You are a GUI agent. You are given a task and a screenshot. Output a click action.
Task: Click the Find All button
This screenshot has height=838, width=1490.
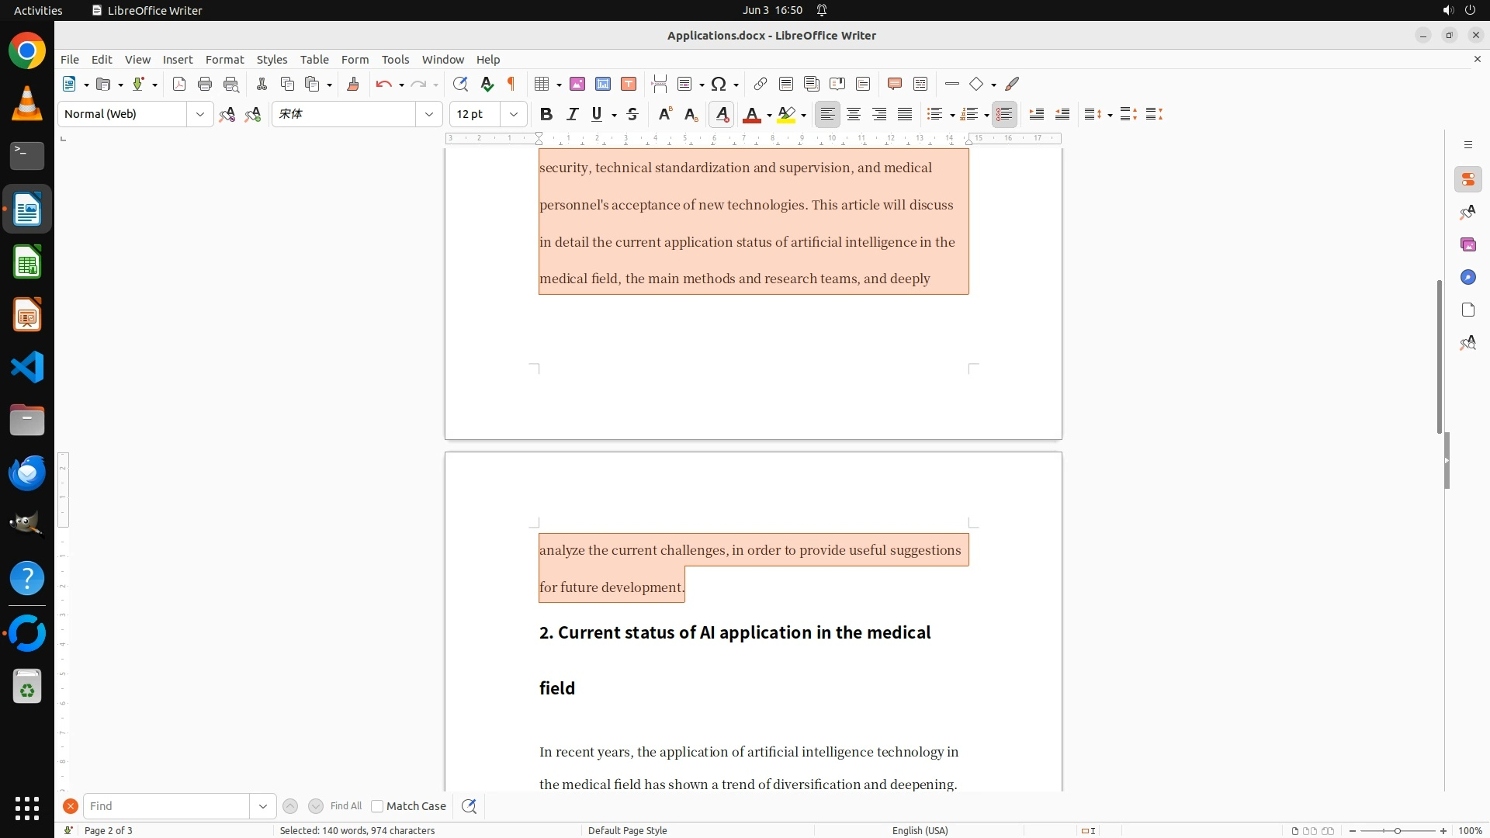click(345, 806)
